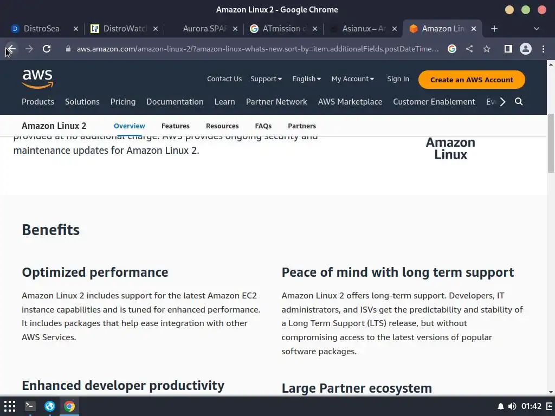Click the AWS logo

[37, 79]
